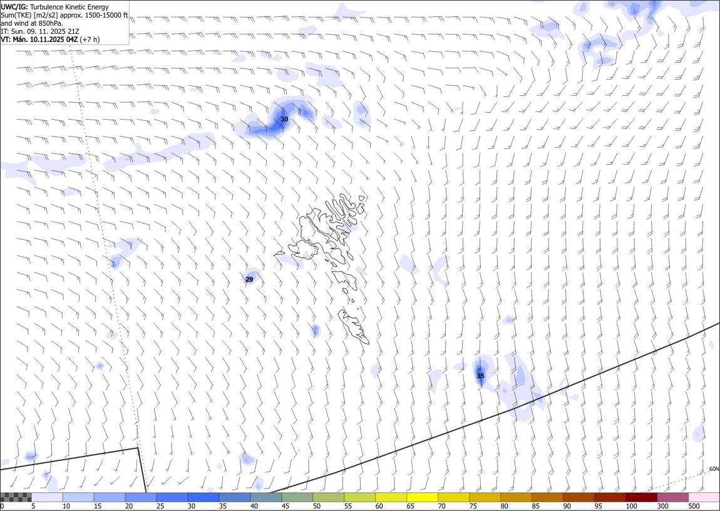This screenshot has height=511, width=720.
Task: Click the TKE maximum value label '30'
Action: [x=284, y=120]
